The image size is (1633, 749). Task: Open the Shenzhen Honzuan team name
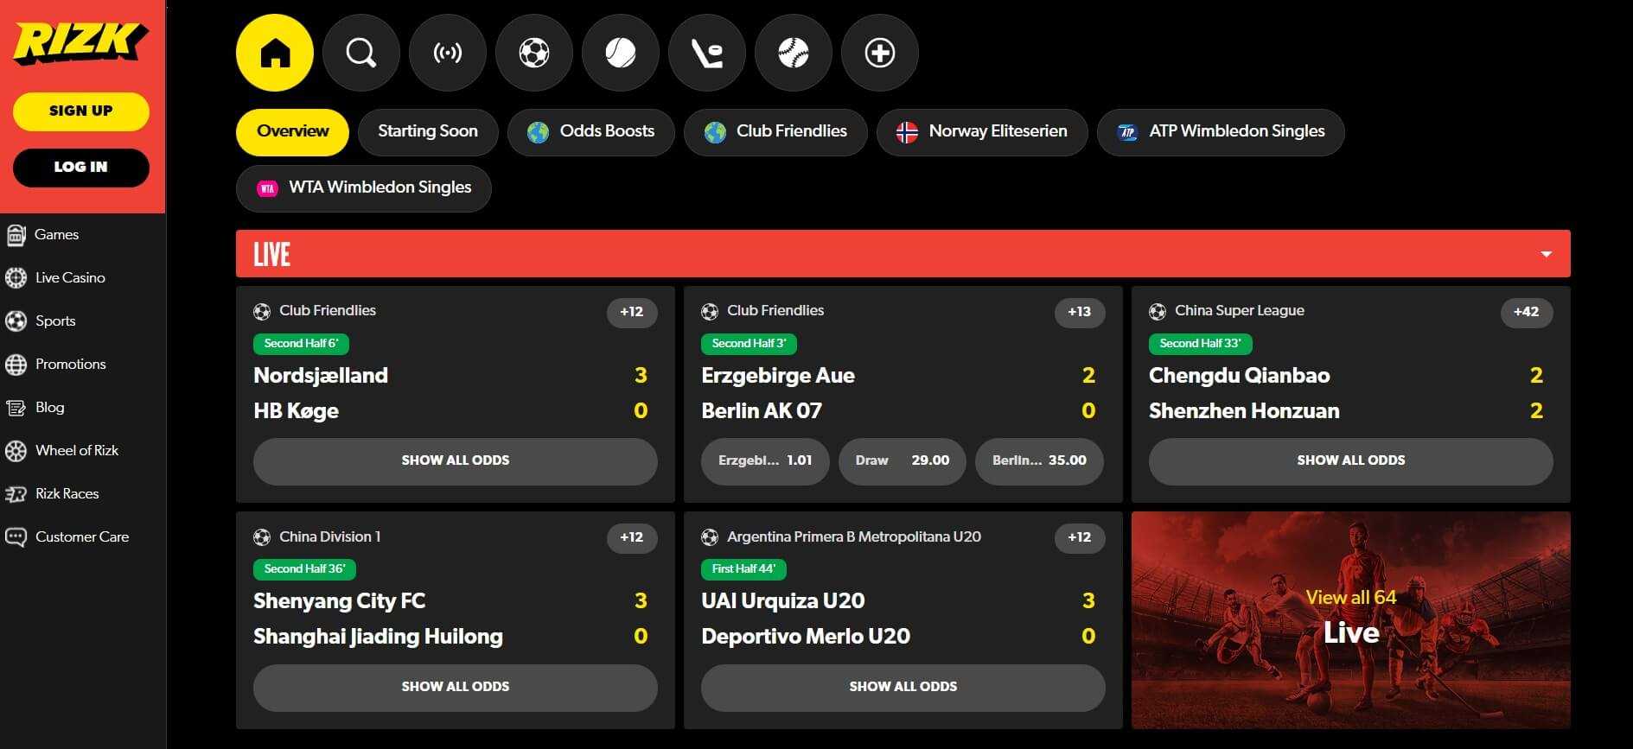click(x=1244, y=411)
